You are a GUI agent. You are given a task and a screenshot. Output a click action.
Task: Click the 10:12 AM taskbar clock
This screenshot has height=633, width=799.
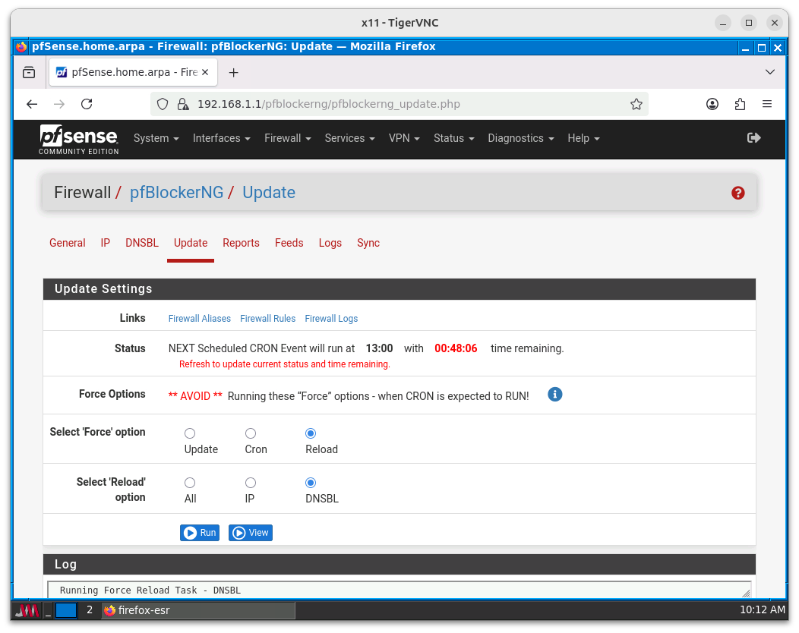click(763, 609)
